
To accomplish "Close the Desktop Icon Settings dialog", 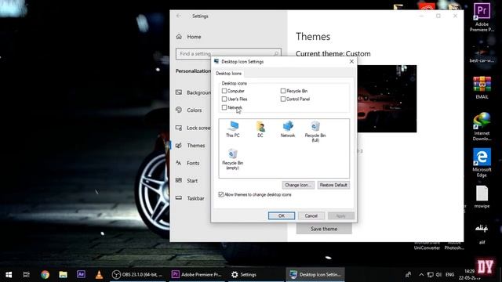I will tap(351, 61).
